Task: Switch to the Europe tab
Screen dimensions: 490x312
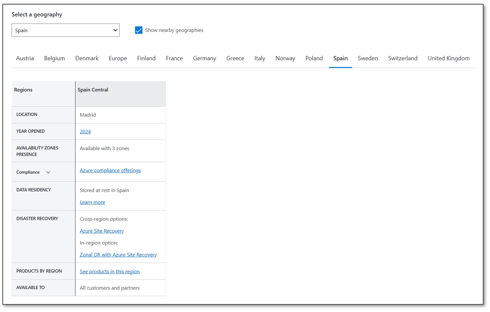Action: [x=118, y=58]
